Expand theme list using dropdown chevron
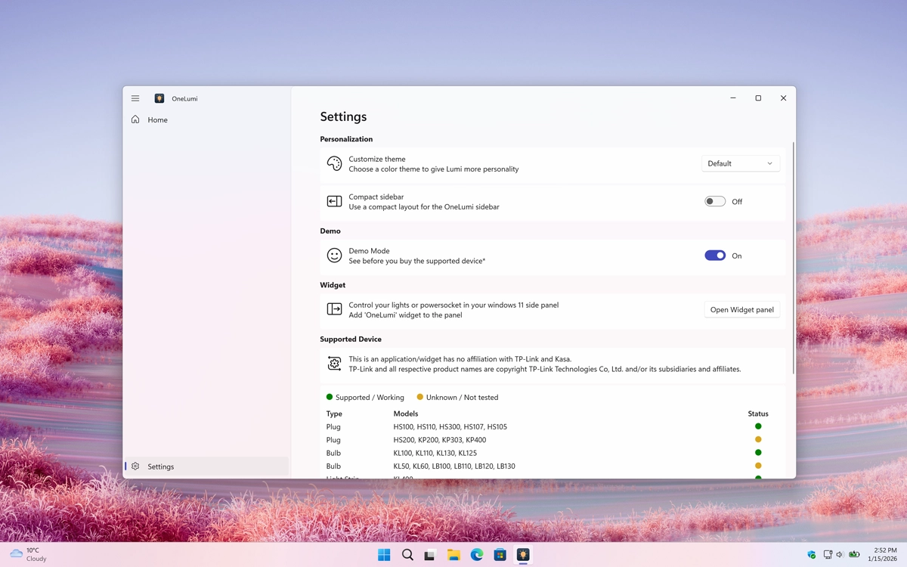 click(x=769, y=163)
